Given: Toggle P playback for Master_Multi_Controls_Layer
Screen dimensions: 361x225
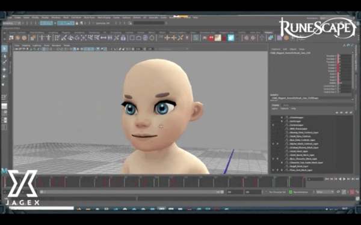Looking at the screenshot, I should 277,144.
